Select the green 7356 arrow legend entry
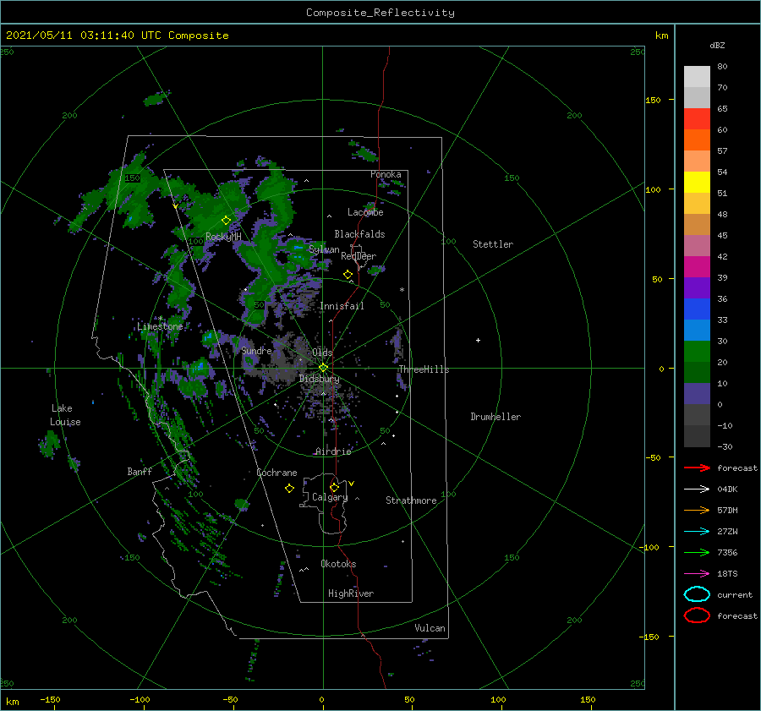761x711 pixels. [x=697, y=552]
